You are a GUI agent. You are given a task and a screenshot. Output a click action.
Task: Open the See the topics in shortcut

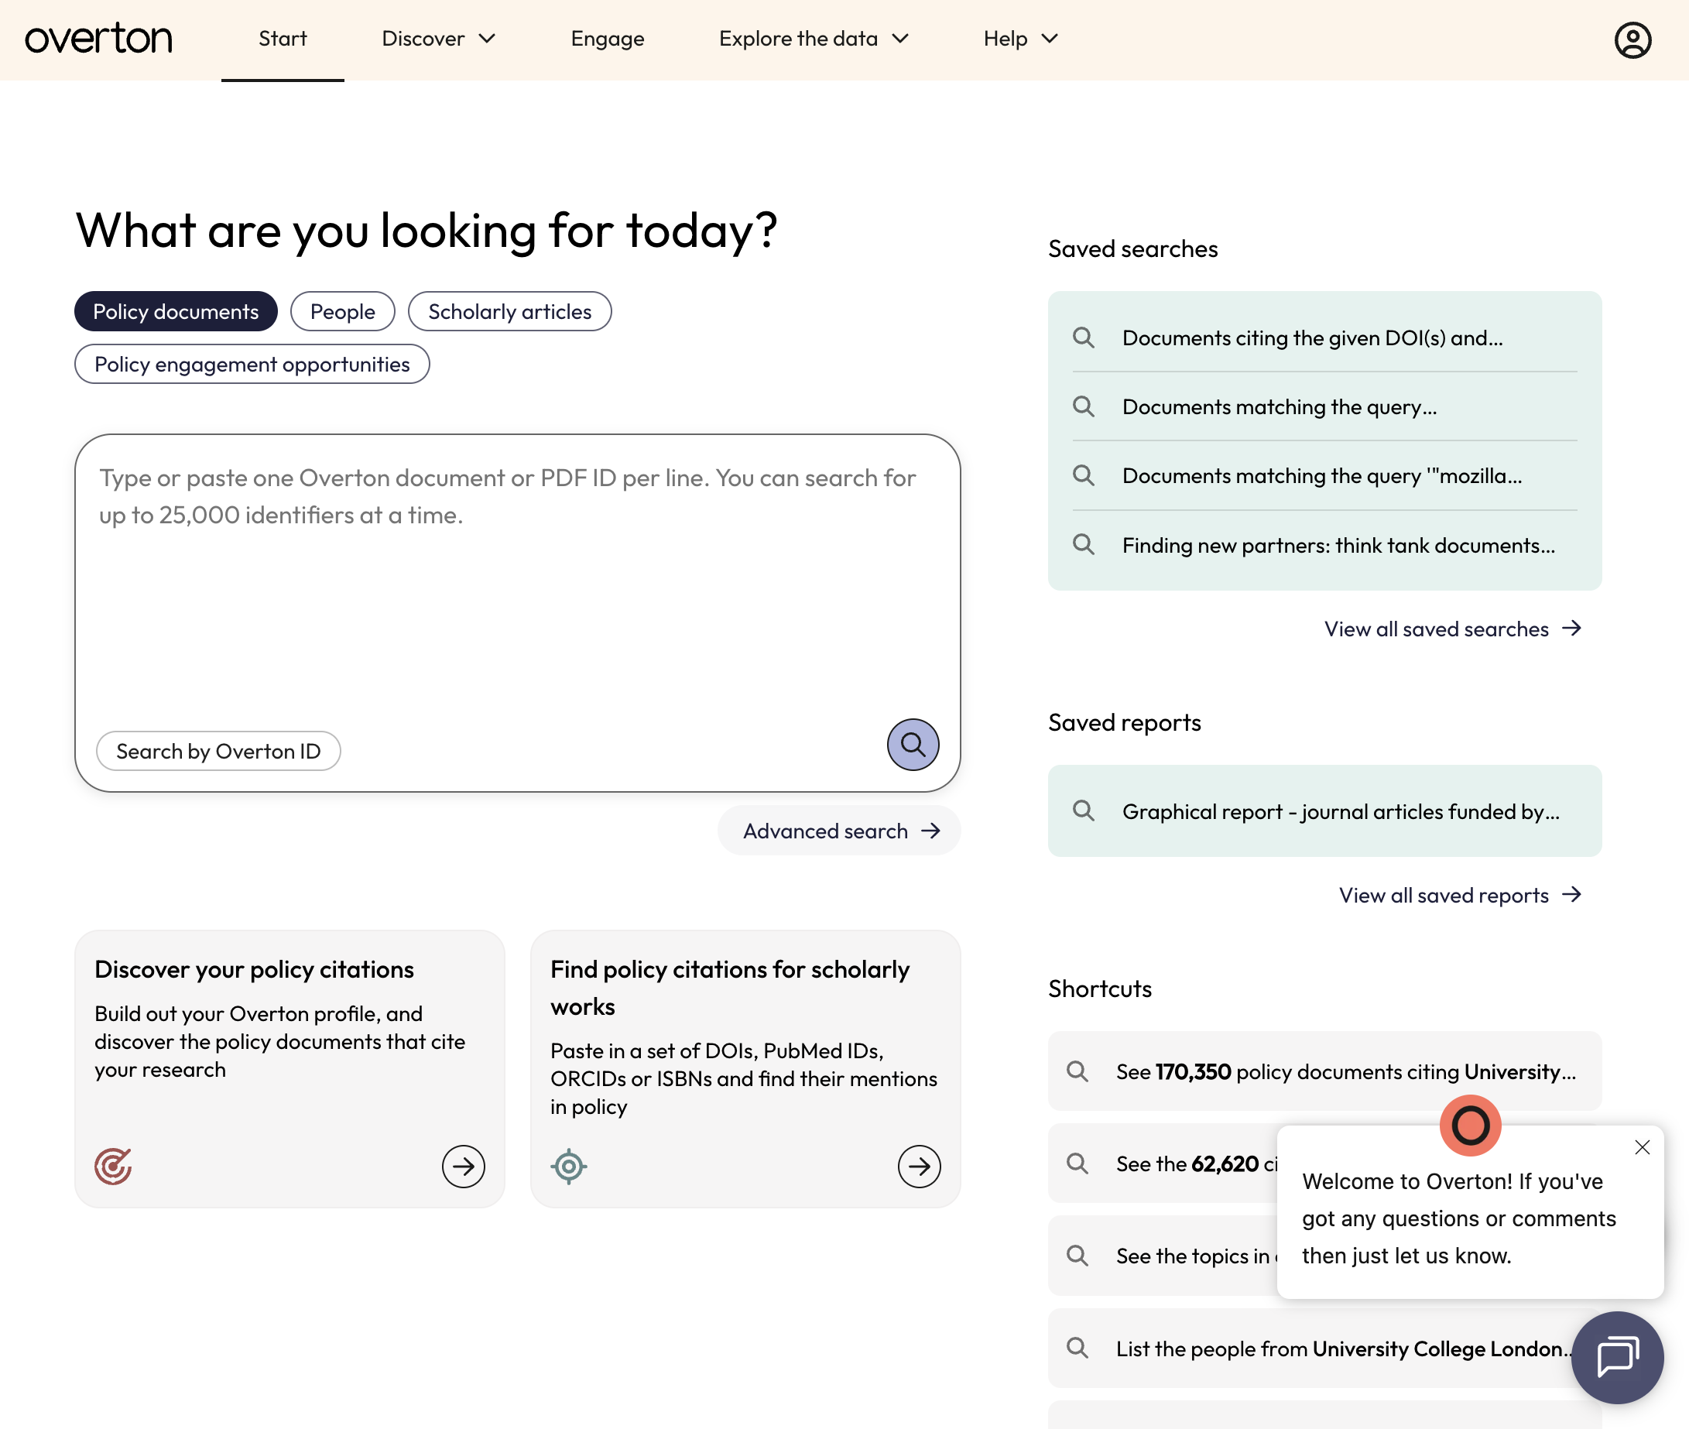[1163, 1256]
